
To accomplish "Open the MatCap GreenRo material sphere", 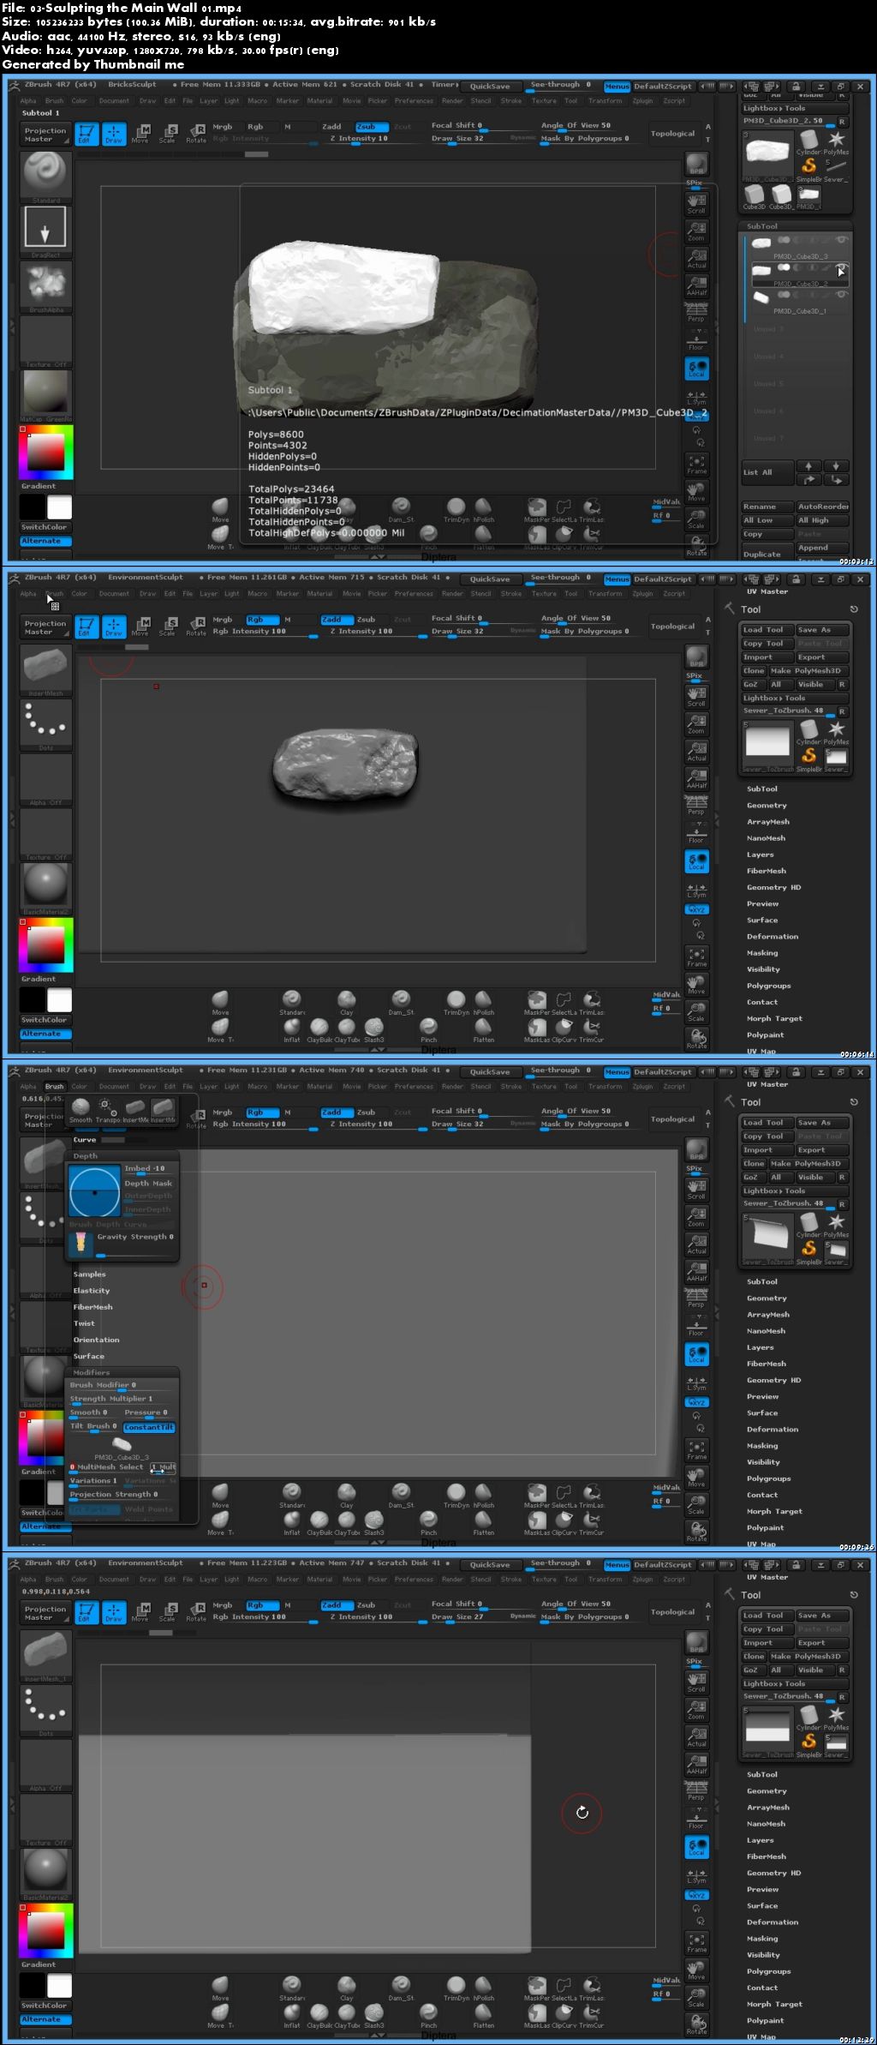I will (x=45, y=393).
